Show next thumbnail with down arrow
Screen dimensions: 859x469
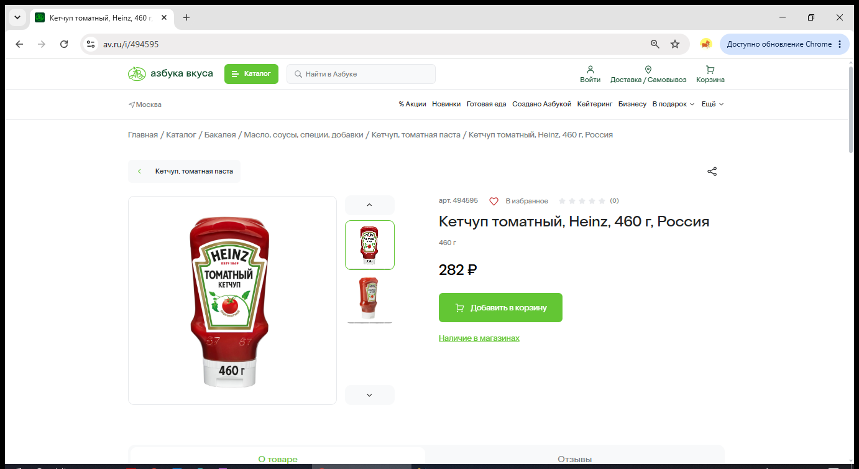coord(369,395)
